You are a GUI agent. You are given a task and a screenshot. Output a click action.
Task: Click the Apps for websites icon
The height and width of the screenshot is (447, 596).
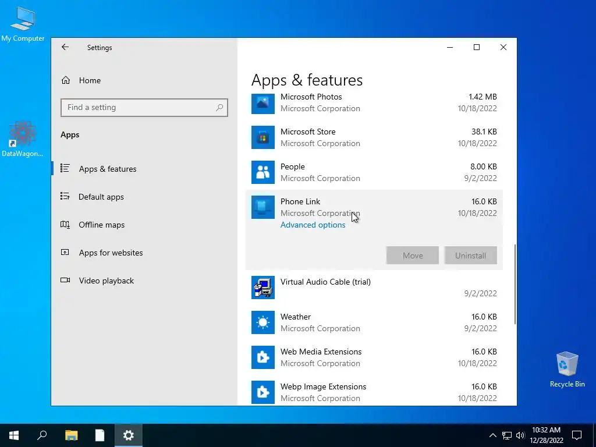click(65, 253)
